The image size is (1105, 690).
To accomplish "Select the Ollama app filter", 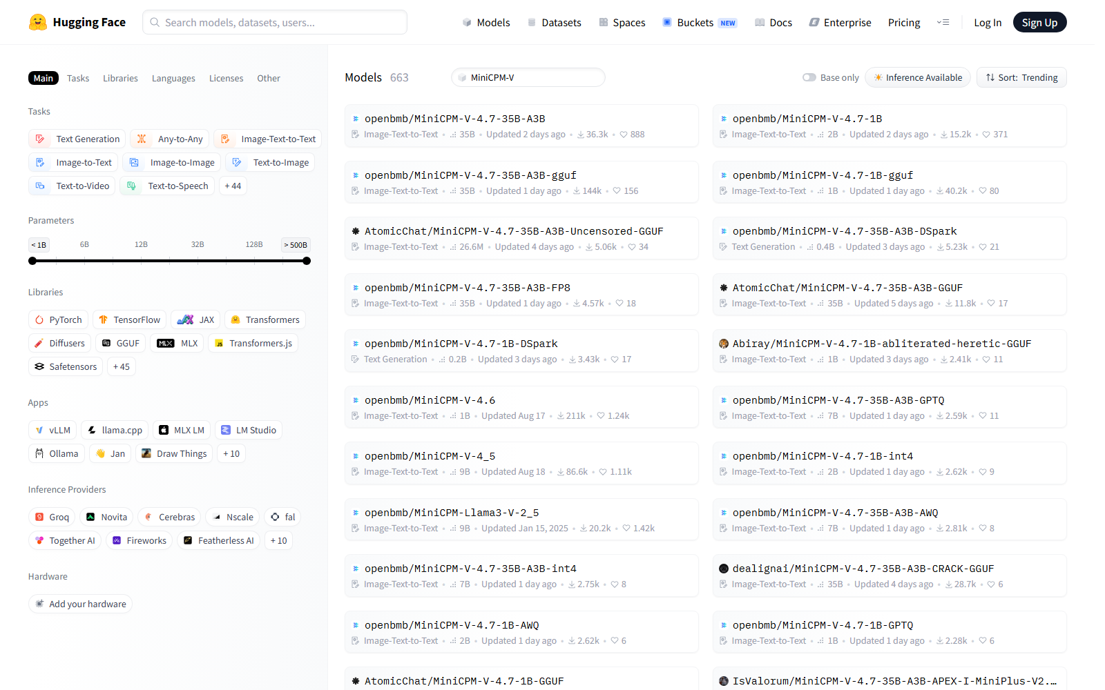I will (57, 453).
